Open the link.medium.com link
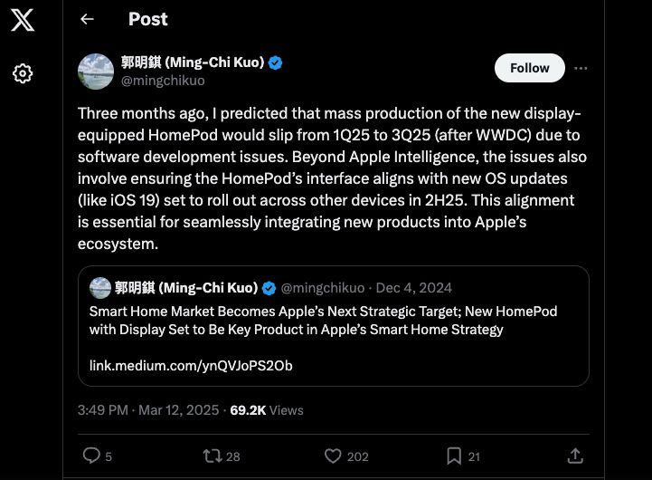This screenshot has height=480, width=652. tap(191, 366)
